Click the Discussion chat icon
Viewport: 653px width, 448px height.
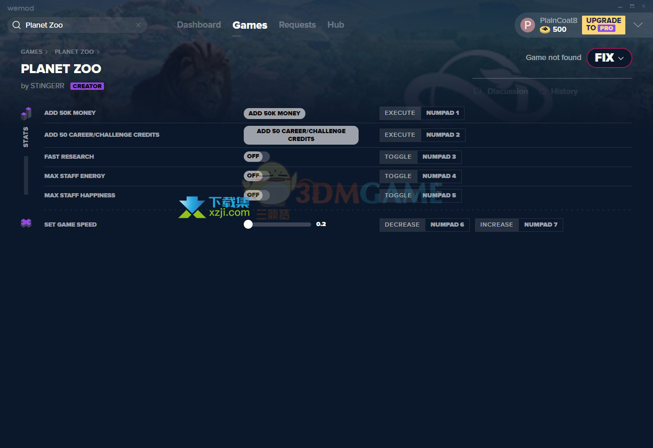coord(478,91)
